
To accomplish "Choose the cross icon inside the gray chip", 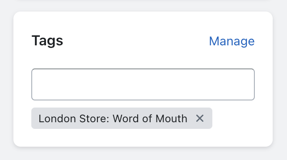I will pos(200,119).
